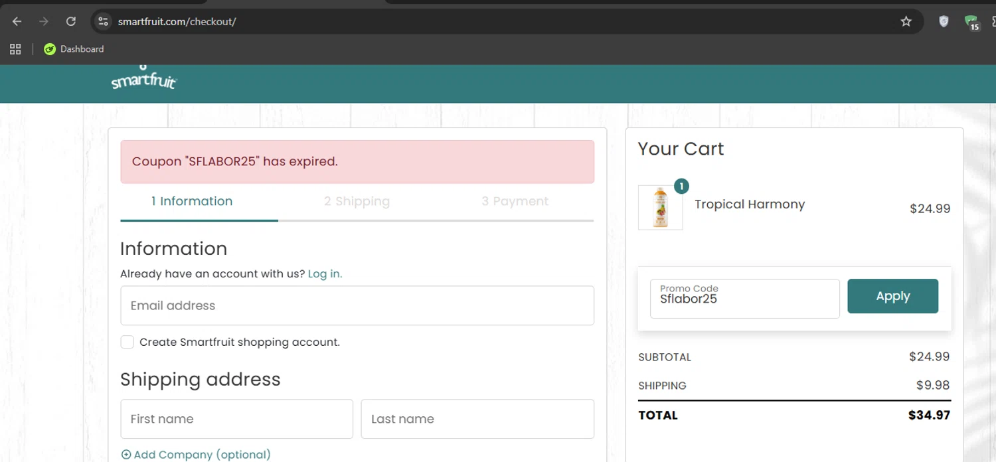Image resolution: width=996 pixels, height=462 pixels.
Task: Click the Information section heading
Action: click(x=174, y=248)
